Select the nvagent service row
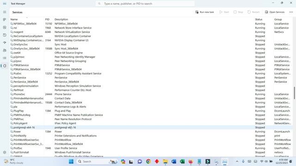 click(x=151, y=32)
